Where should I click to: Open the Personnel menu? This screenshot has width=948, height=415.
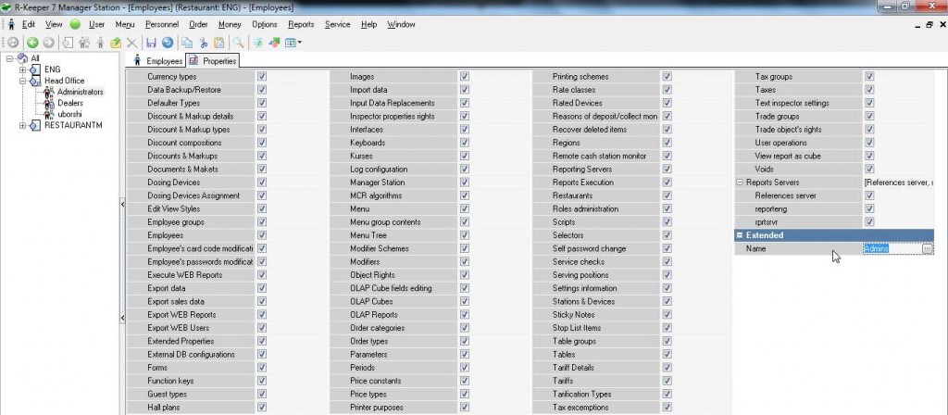[162, 25]
